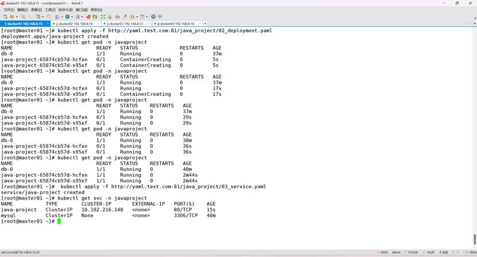
Task: Open the session properties icon
Action: click(38, 17)
